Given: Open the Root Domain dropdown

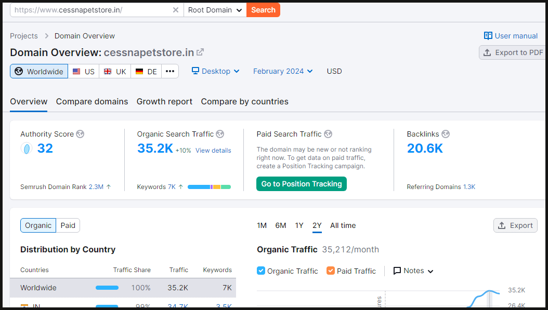Looking at the screenshot, I should pyautogui.click(x=215, y=10).
